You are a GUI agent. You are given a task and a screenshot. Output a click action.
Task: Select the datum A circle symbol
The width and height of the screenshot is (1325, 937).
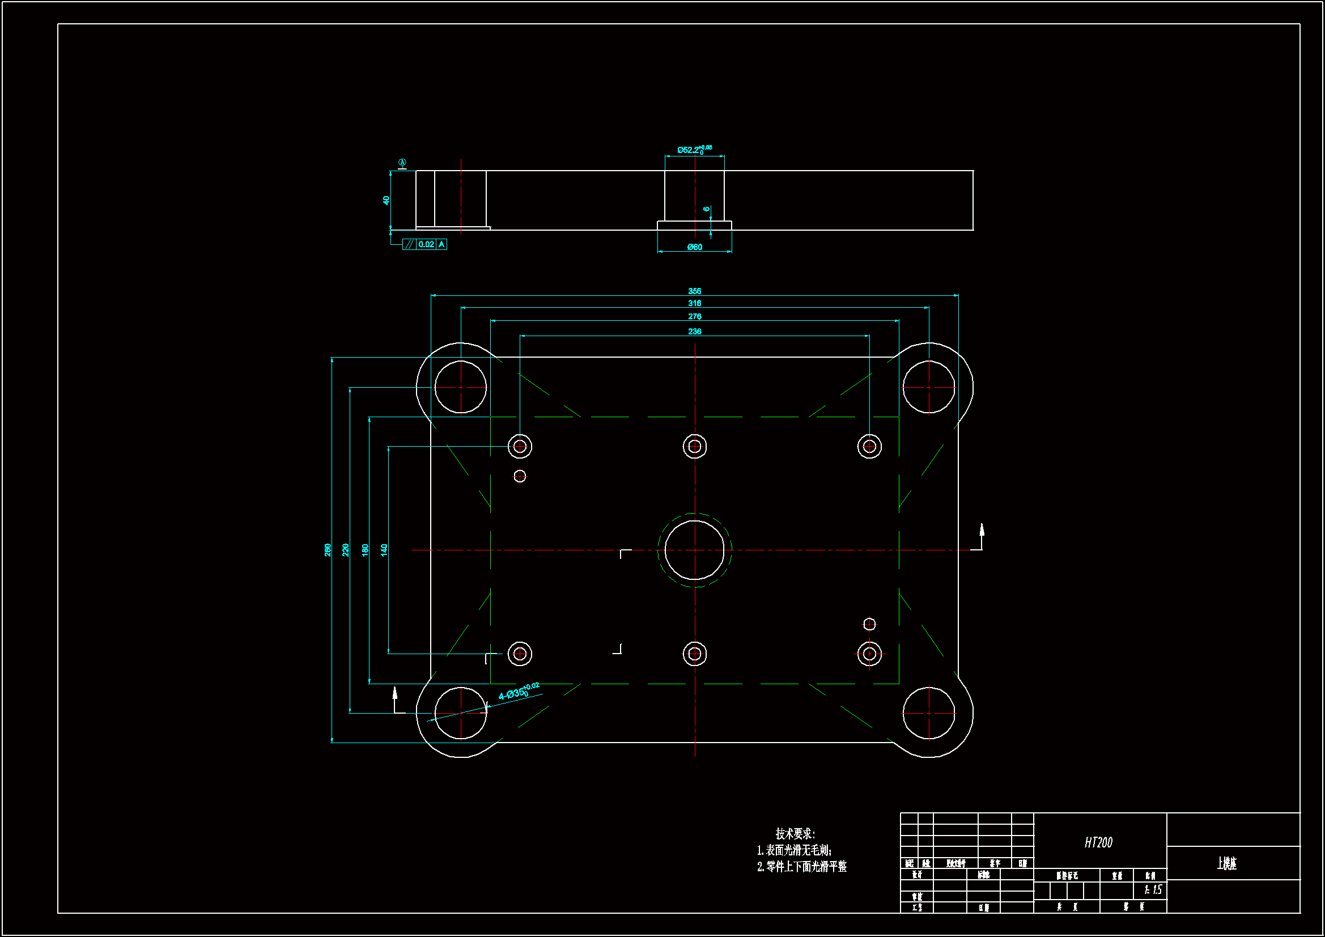[402, 163]
